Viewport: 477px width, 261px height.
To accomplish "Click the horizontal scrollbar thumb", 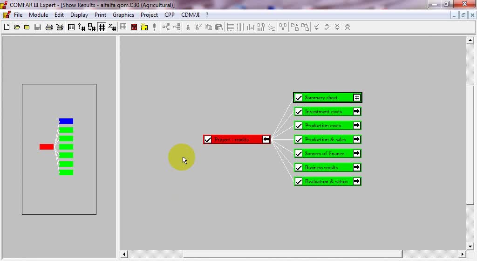I will pyautogui.click(x=293, y=254).
